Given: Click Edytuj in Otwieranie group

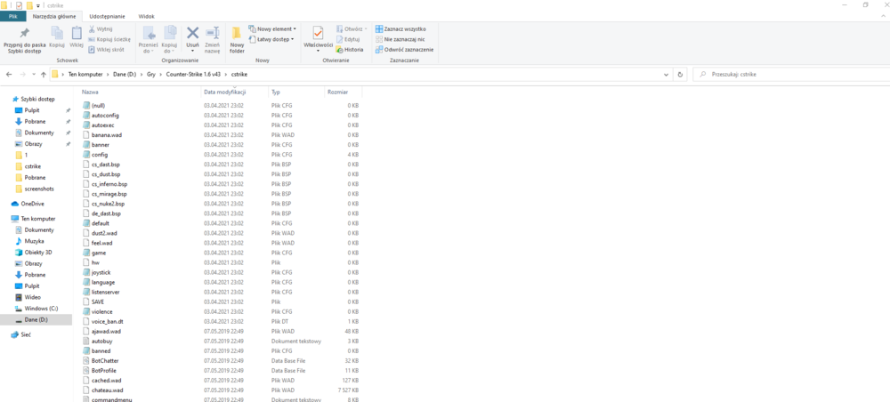Looking at the screenshot, I should [x=348, y=39].
